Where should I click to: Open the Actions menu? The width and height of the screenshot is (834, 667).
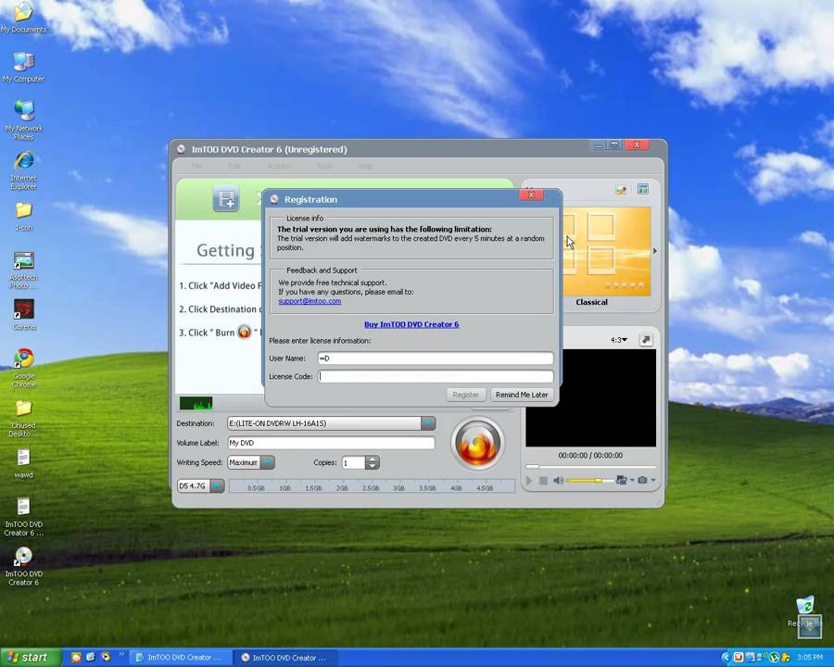[x=278, y=167]
